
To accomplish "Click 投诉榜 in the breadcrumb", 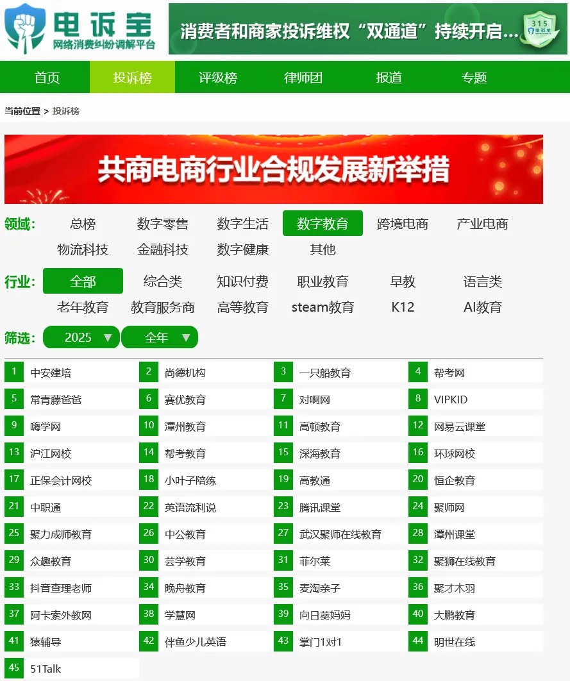I will pyautogui.click(x=66, y=111).
